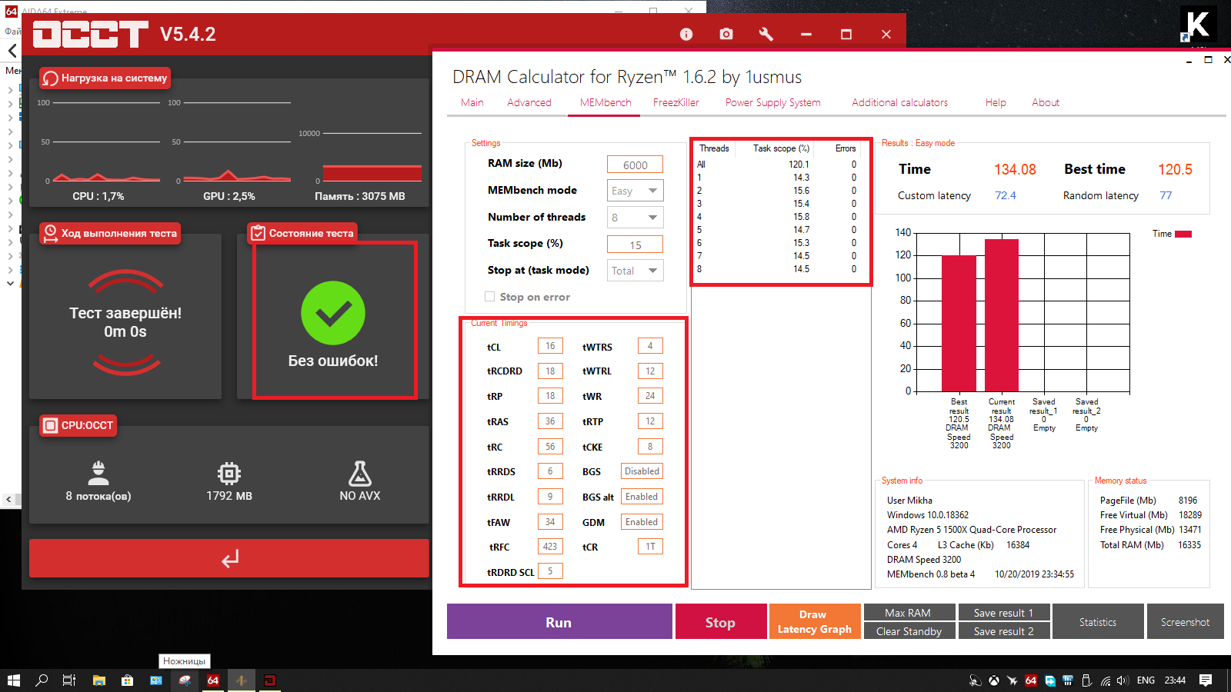Image resolution: width=1231 pixels, height=692 pixels.
Task: Open safely remove hardware tray icon
Action: click(1086, 680)
